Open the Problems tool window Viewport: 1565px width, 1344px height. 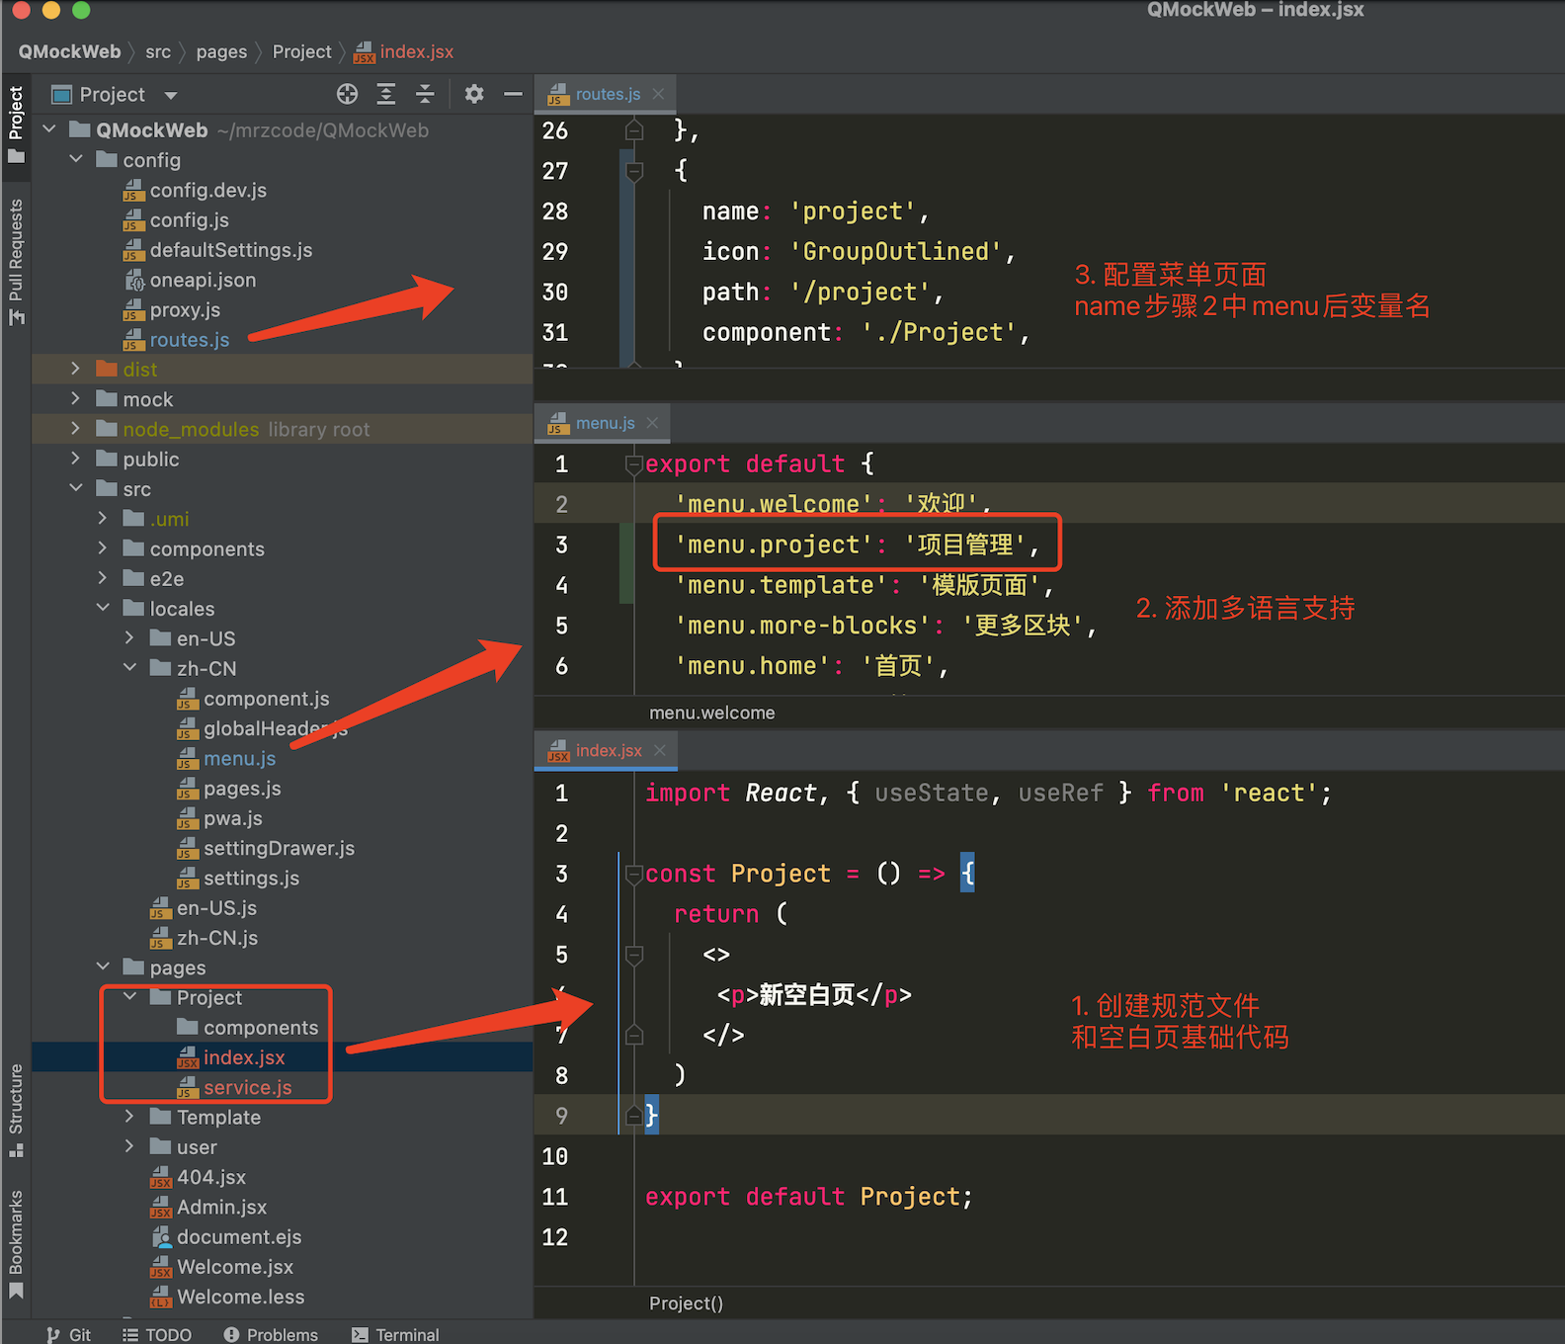click(x=271, y=1334)
